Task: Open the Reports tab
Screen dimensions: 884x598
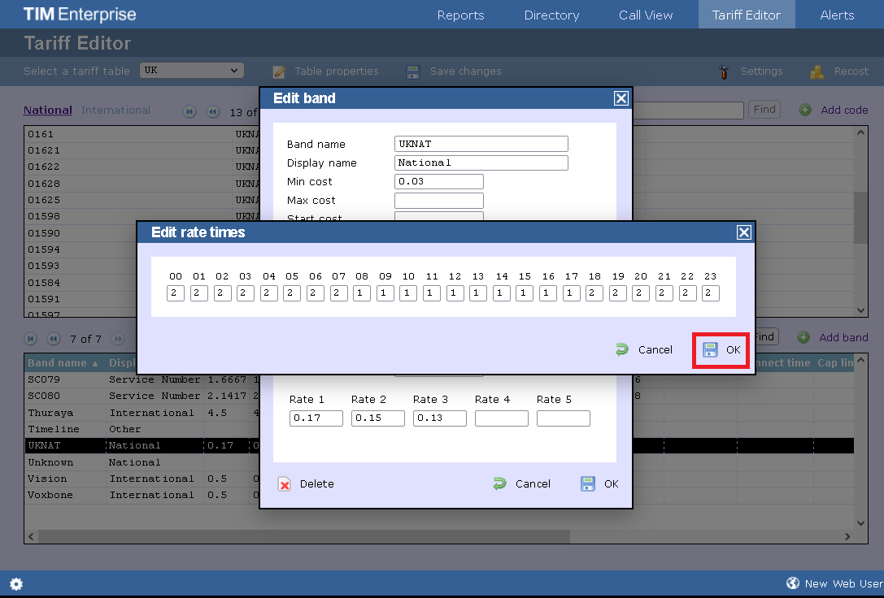Action: click(460, 15)
